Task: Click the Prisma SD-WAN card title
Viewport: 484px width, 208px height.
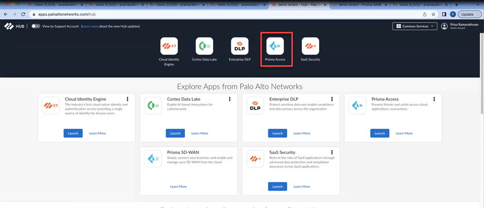Action: [x=183, y=152]
